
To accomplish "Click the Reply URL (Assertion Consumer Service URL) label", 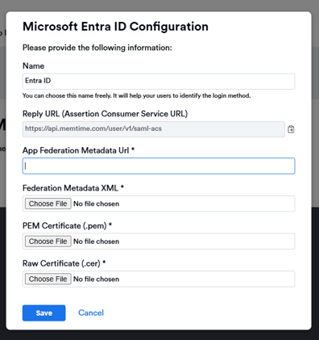I will pos(106,114).
